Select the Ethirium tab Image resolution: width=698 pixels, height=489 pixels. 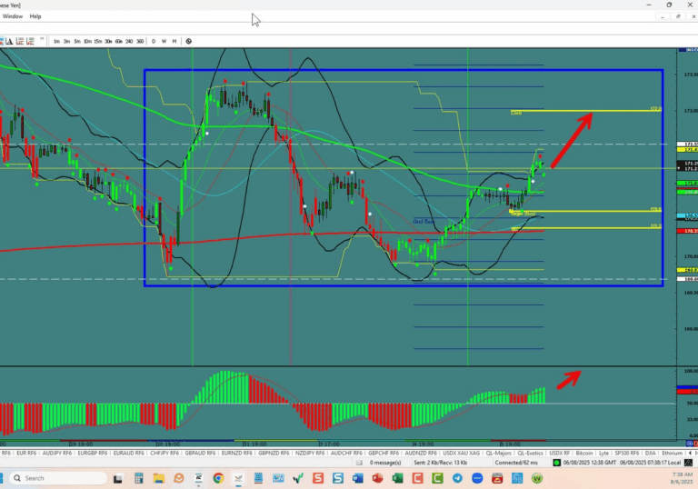tap(672, 454)
